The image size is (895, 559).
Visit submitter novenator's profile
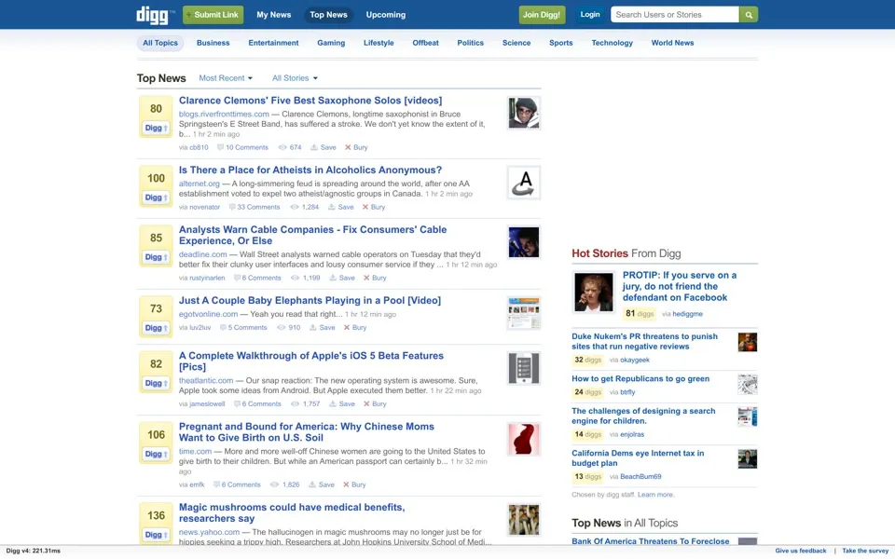pyautogui.click(x=204, y=207)
